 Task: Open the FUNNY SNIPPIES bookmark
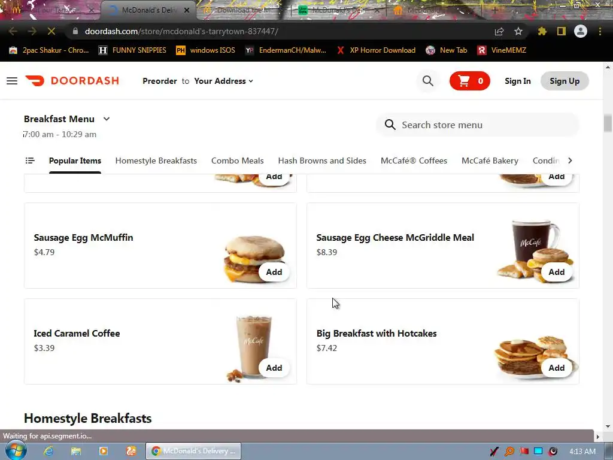[x=132, y=50]
